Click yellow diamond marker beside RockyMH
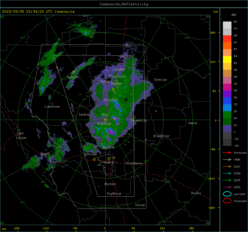Image resolution: width=248 pixels, height=232 pixels. tap(74, 72)
